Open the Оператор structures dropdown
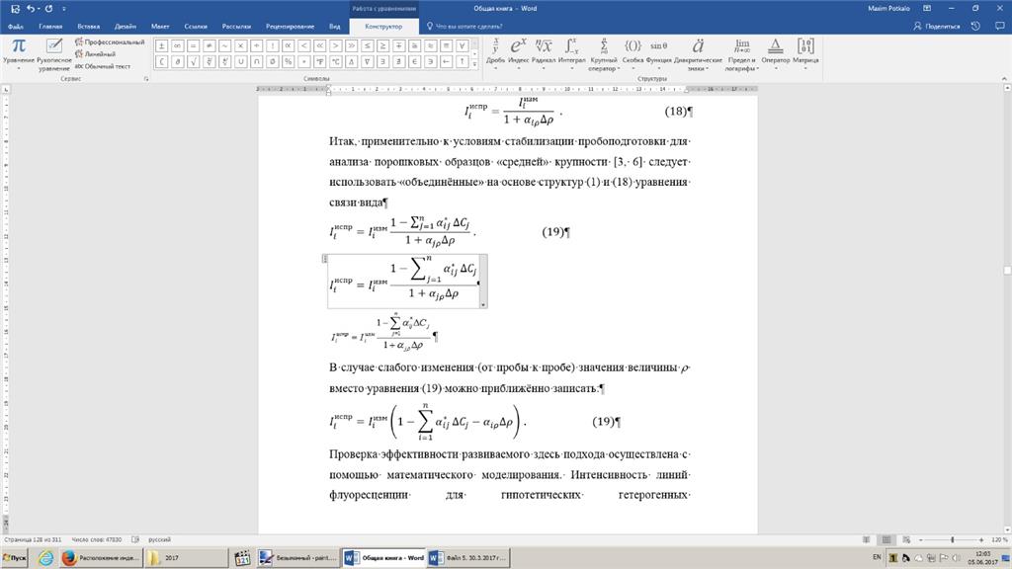 (775, 53)
